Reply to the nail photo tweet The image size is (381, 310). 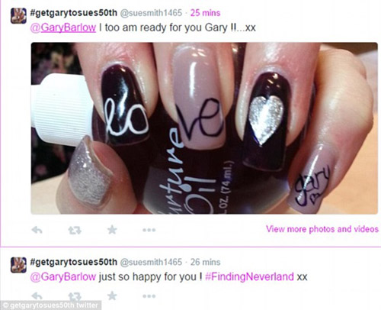coord(37,230)
